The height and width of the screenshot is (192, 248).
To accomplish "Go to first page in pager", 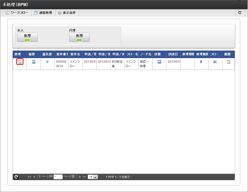I will click(x=29, y=177).
